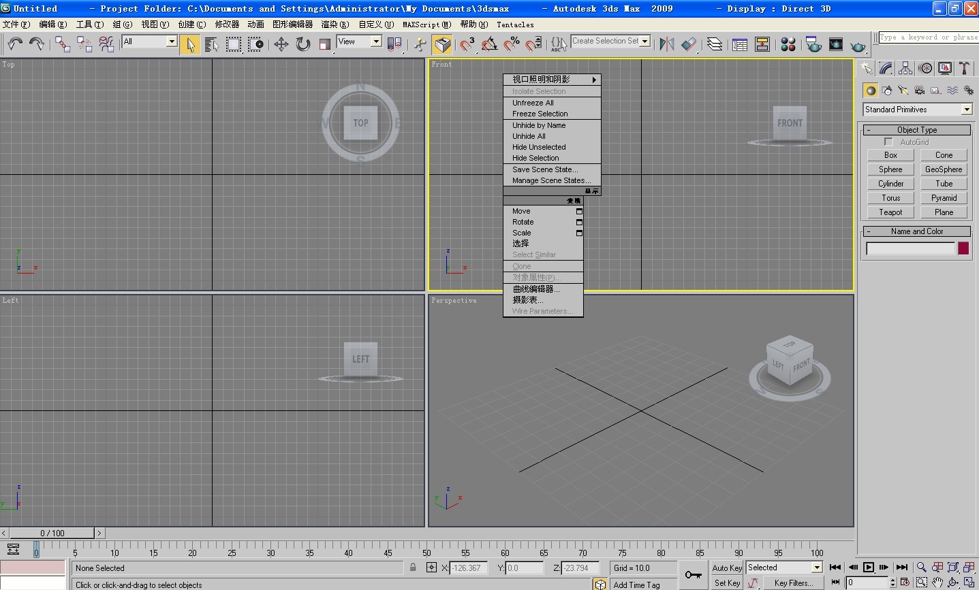Open the Material Editor icon
Viewport: 979px width, 590px height.
[x=788, y=44]
